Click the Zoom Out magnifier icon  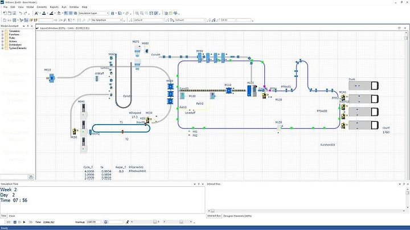142,13
